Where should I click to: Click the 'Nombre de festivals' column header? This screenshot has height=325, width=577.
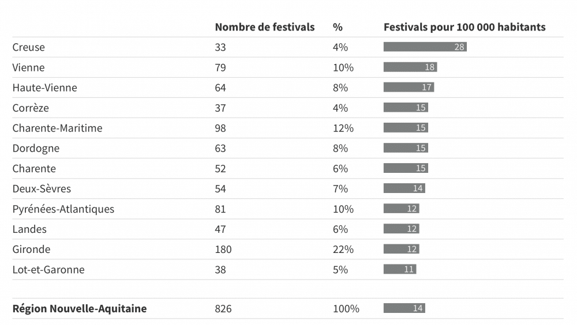click(264, 27)
